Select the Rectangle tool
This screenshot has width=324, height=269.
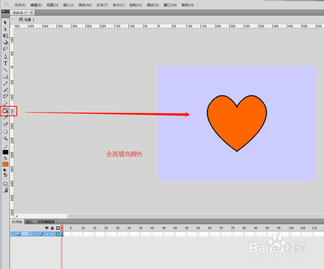coord(6,77)
